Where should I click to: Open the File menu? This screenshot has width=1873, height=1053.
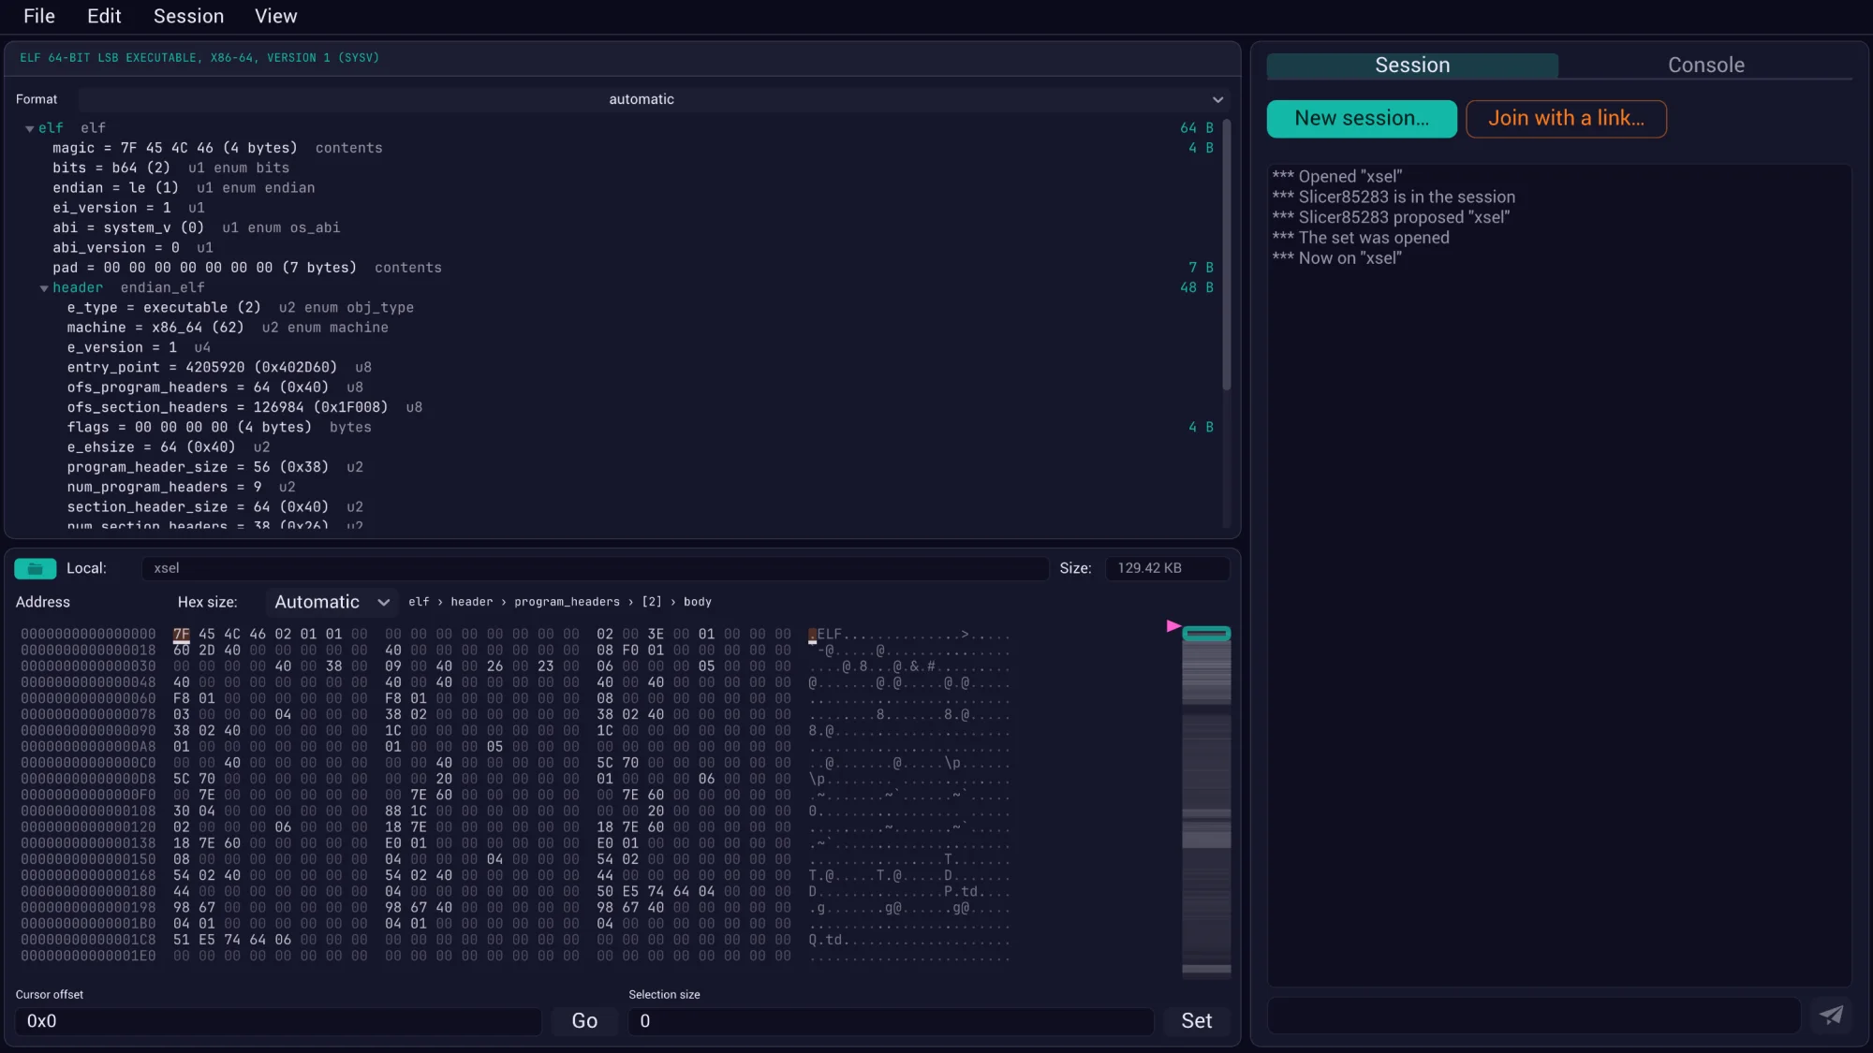pos(39,16)
